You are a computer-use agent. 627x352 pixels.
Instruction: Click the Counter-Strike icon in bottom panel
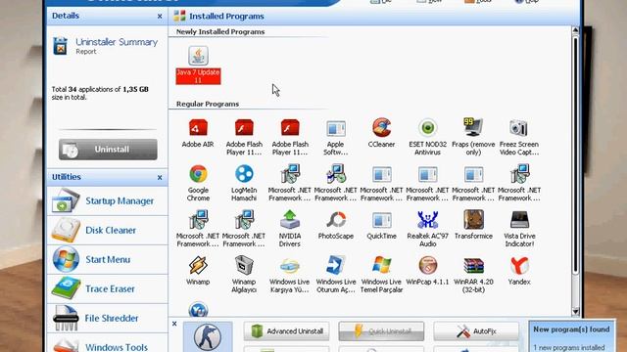click(x=208, y=336)
